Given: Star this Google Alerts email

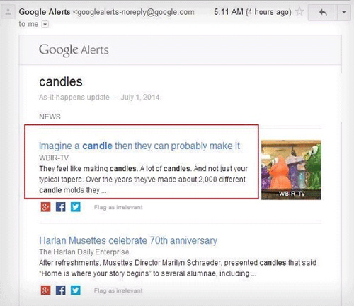Looking at the screenshot, I should pos(299,11).
